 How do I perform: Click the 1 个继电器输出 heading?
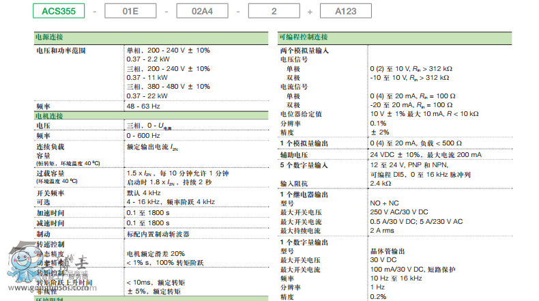click(x=304, y=194)
